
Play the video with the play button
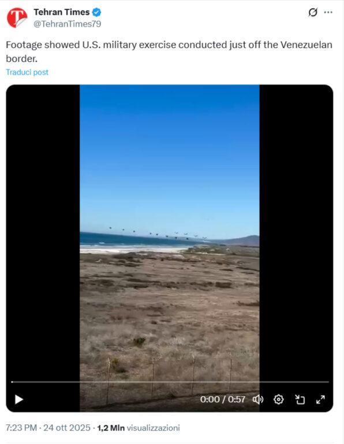(x=19, y=399)
